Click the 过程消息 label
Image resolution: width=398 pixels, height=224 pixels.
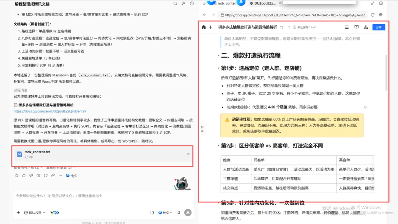21,90
